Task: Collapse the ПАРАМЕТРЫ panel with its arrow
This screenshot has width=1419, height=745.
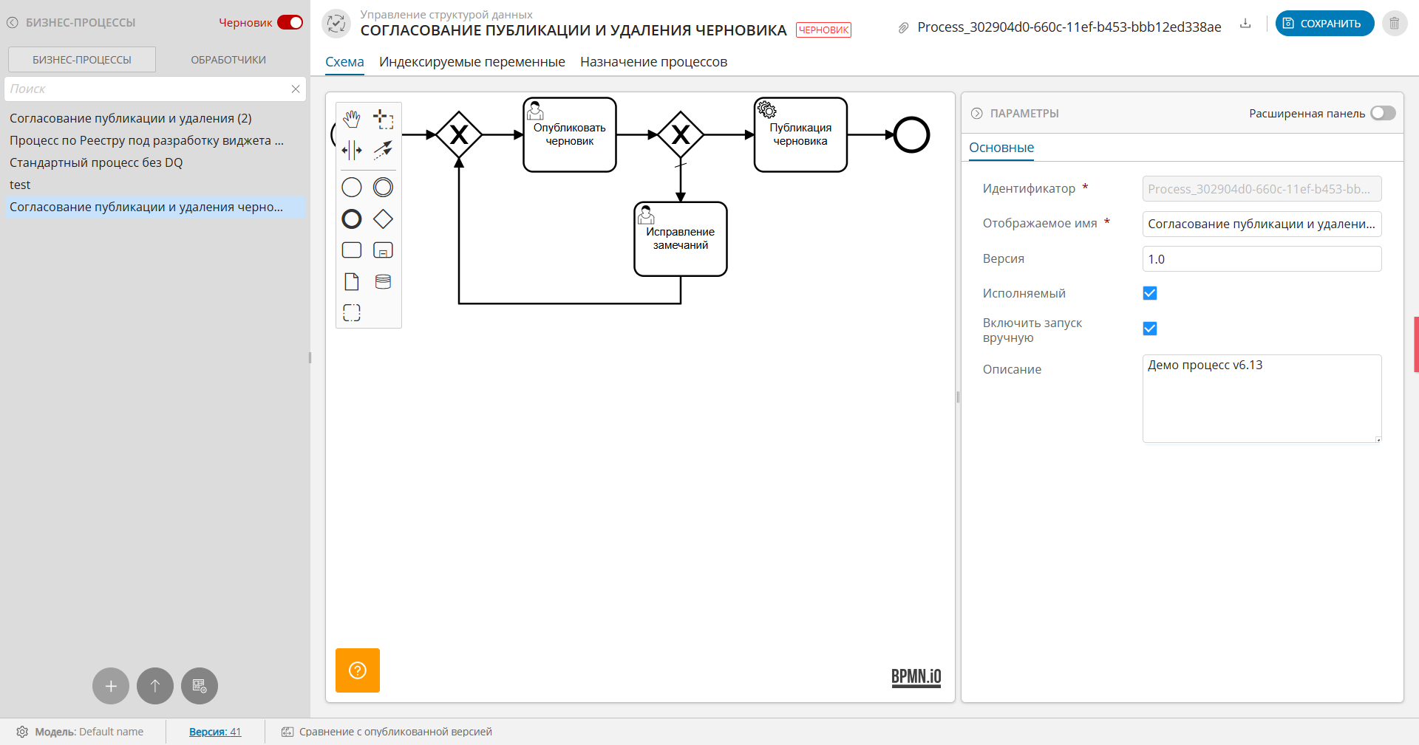Action: [x=976, y=113]
